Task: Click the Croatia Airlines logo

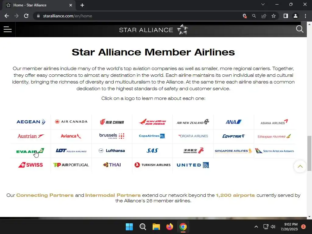Action: coord(193,136)
